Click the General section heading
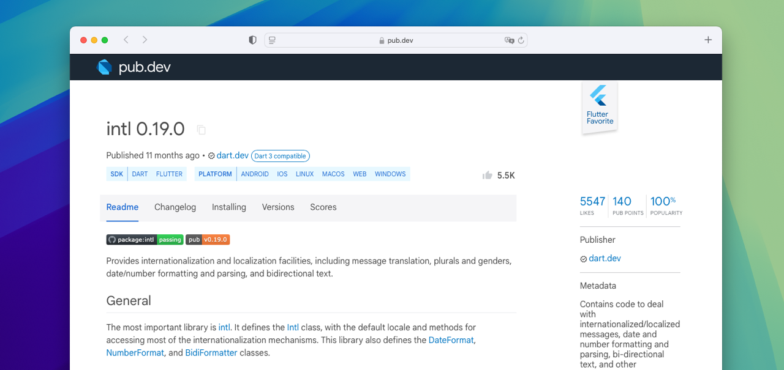This screenshot has height=370, width=784. point(129,301)
